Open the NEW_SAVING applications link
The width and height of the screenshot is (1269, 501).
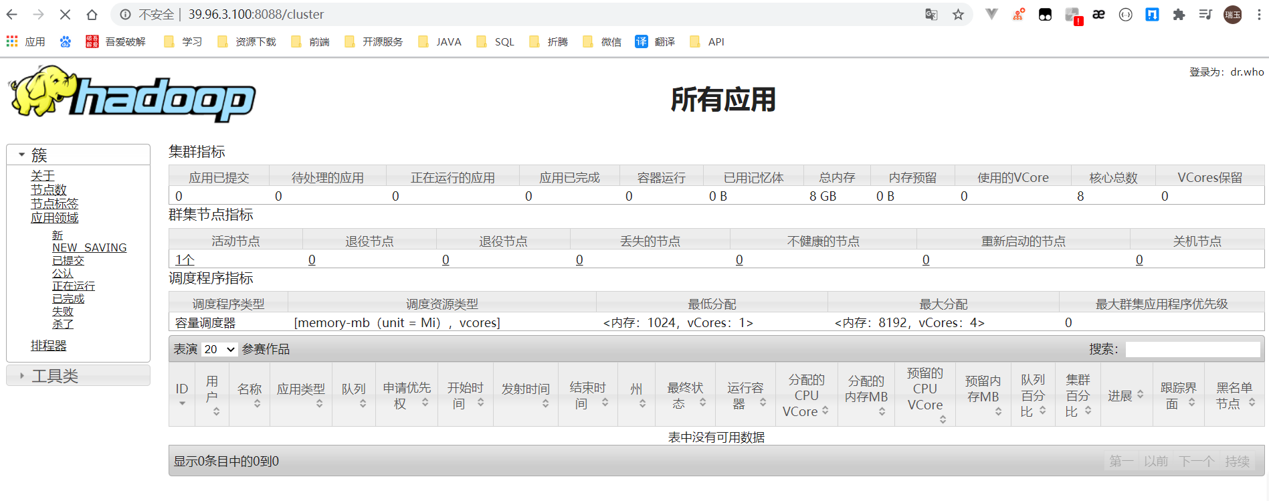[90, 247]
